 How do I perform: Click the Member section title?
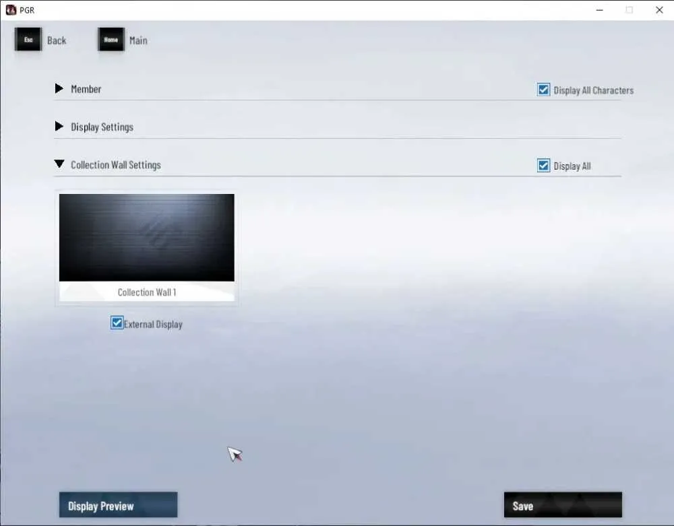click(x=86, y=89)
